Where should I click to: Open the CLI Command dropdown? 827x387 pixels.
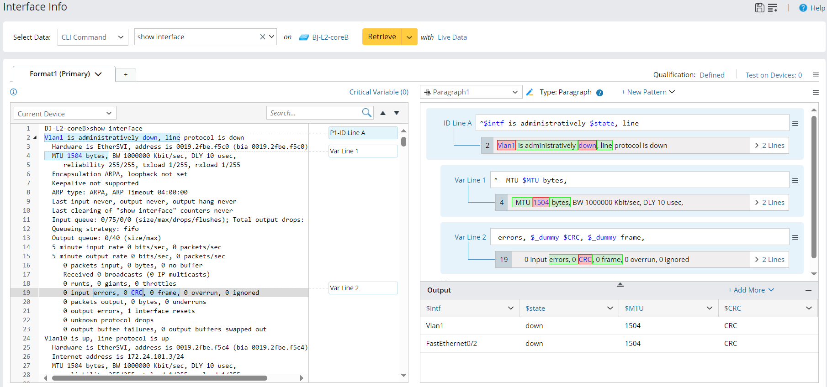[x=93, y=37]
